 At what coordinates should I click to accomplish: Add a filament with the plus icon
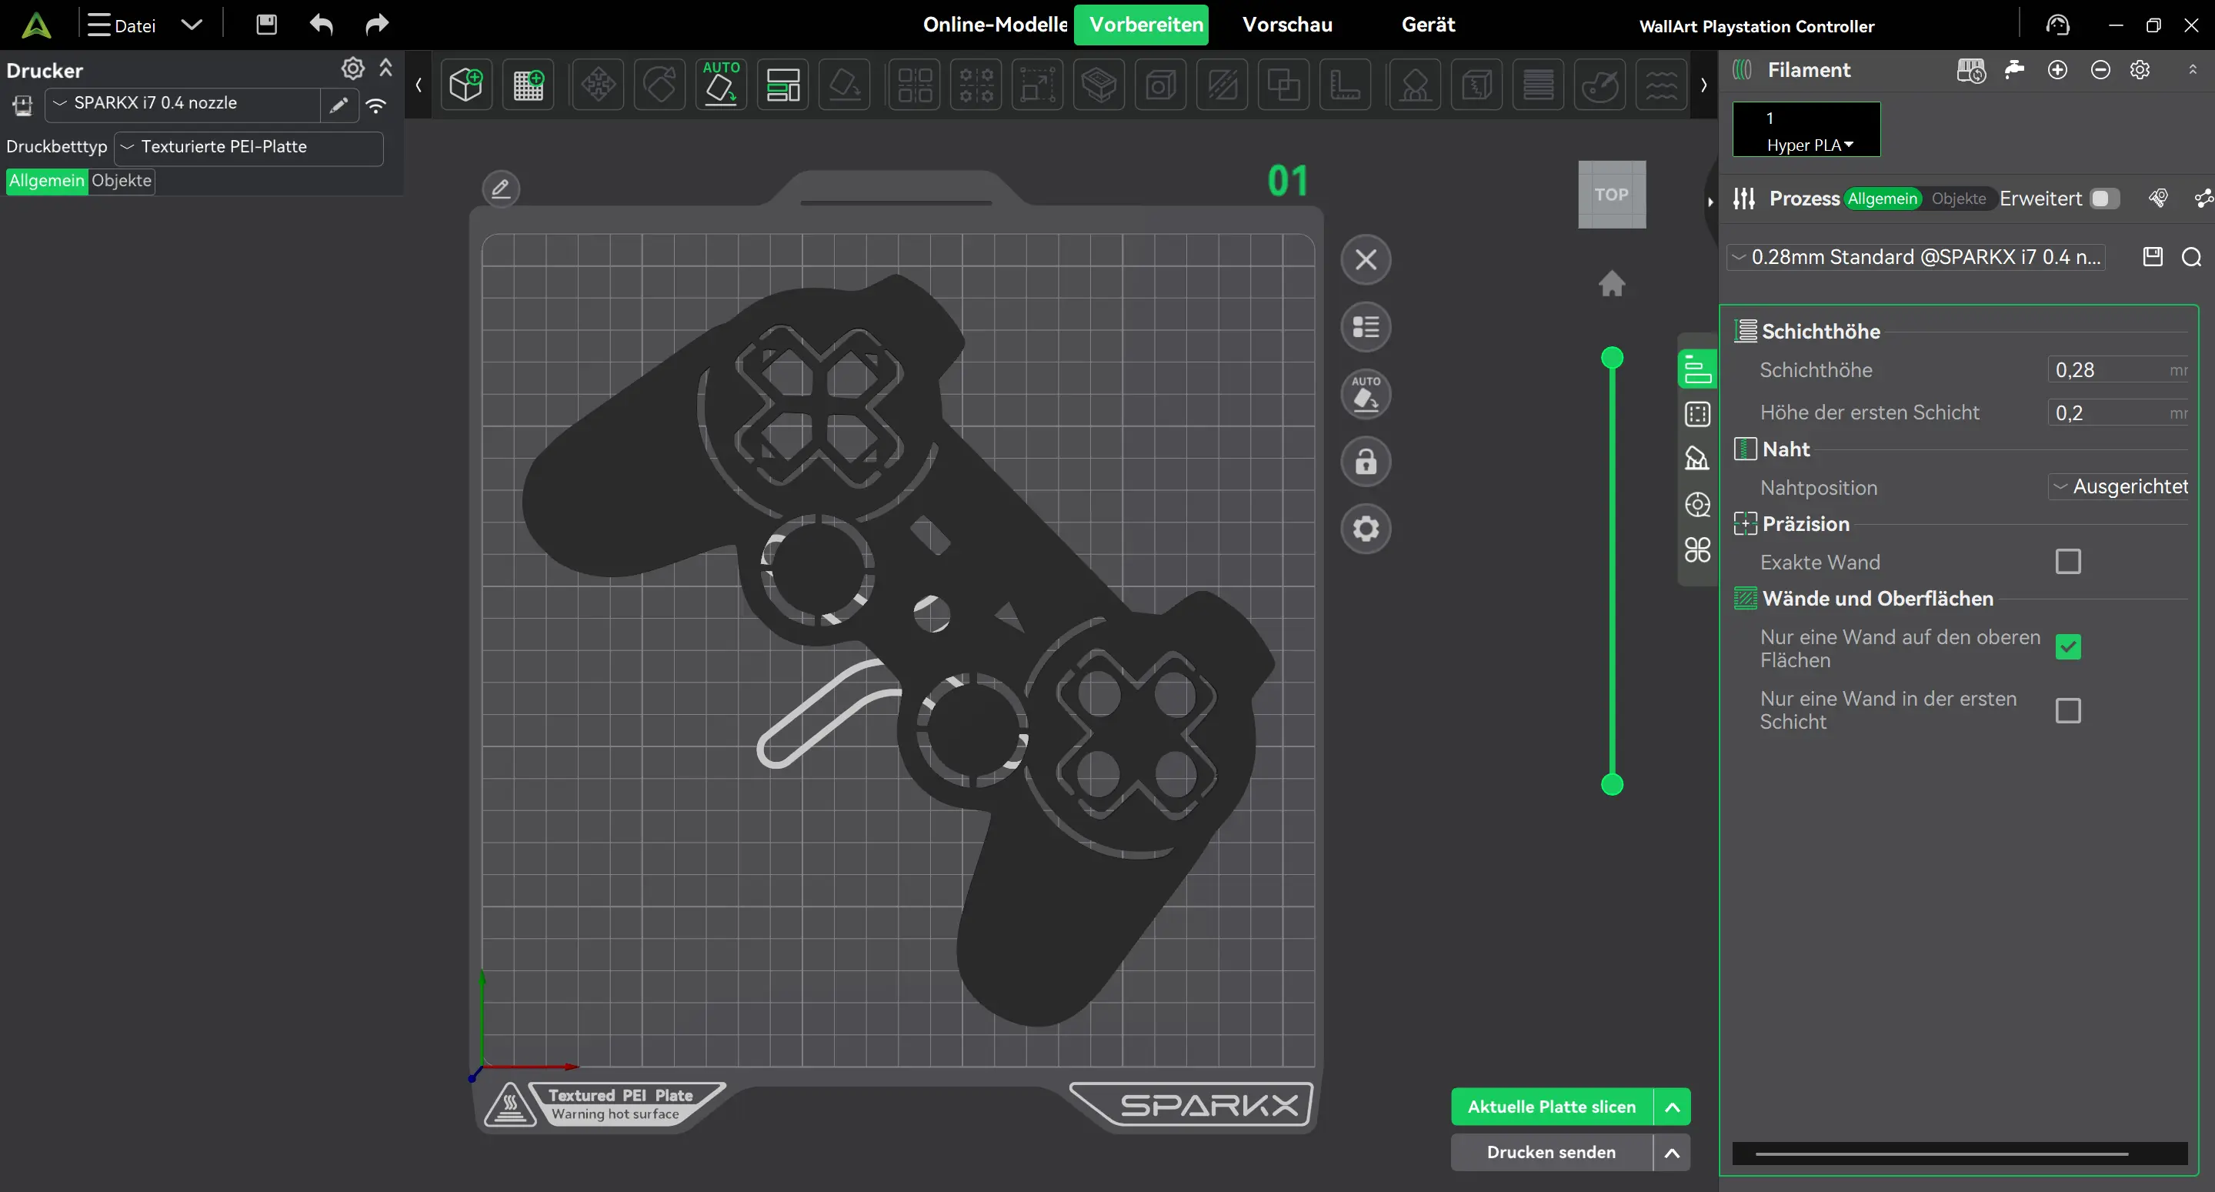tap(2057, 70)
